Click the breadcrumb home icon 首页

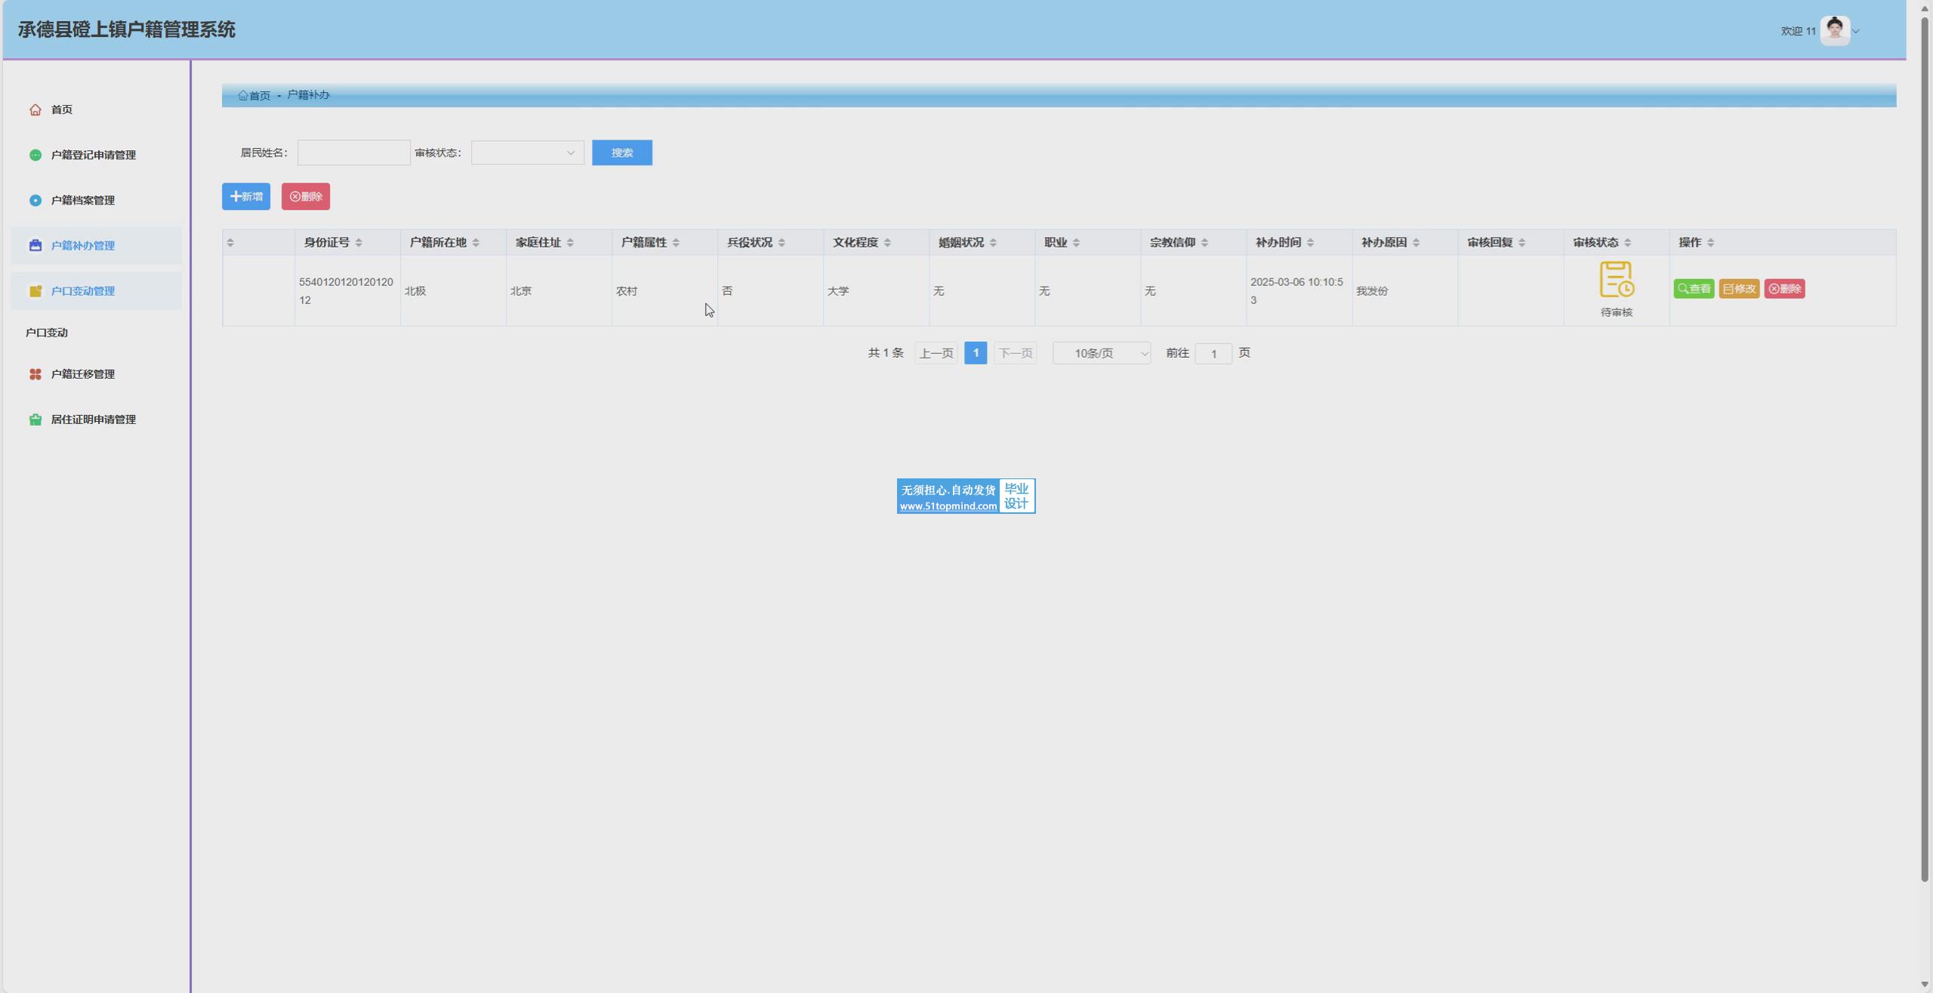243,96
